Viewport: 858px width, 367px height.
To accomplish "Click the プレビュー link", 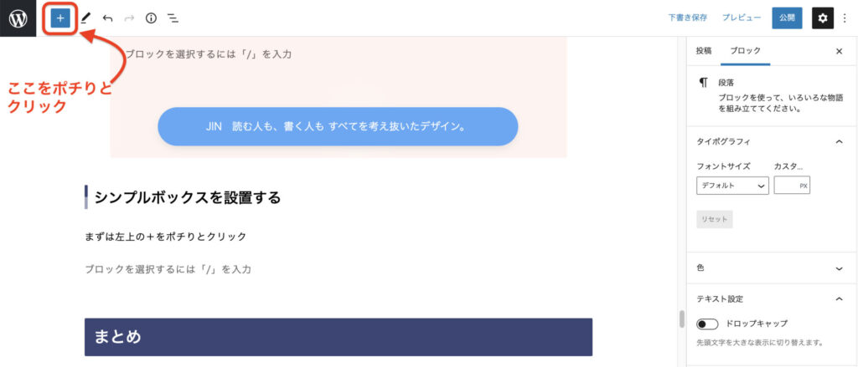I will pyautogui.click(x=741, y=18).
